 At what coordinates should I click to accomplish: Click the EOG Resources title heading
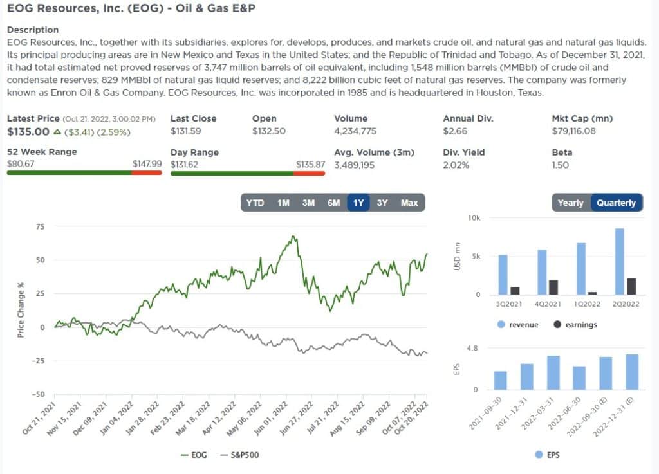click(x=131, y=8)
